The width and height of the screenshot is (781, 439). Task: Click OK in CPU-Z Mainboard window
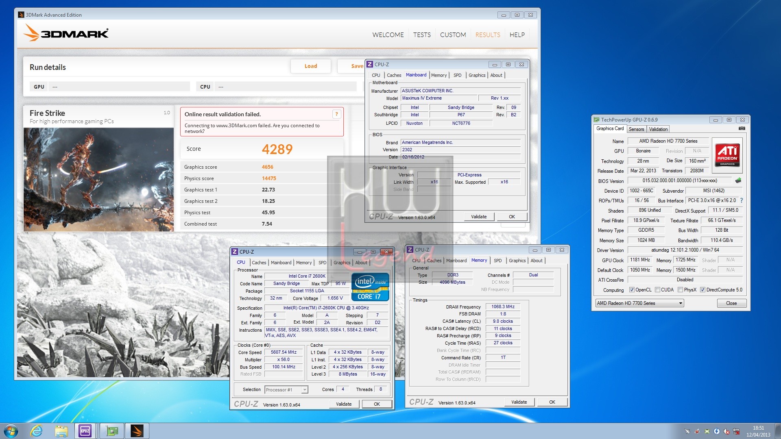512,217
